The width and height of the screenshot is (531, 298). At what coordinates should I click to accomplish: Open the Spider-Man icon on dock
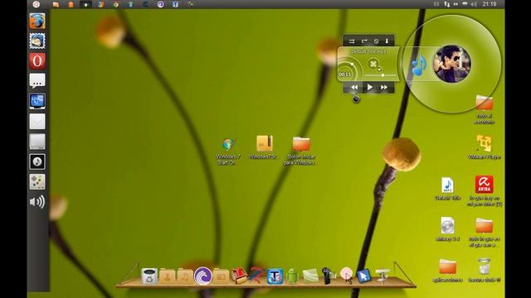pyautogui.click(x=256, y=276)
